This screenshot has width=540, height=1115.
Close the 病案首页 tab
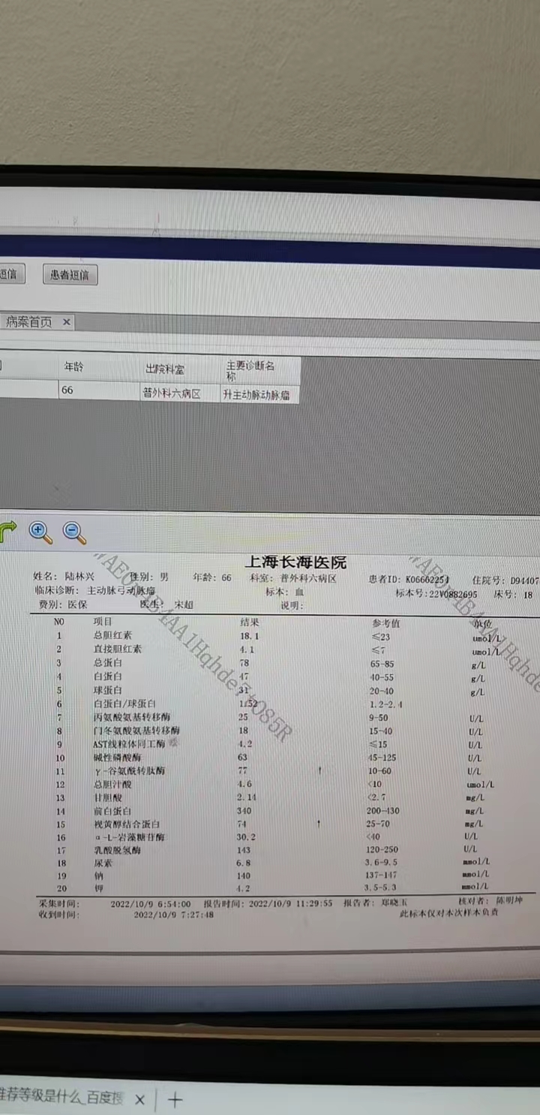(66, 321)
